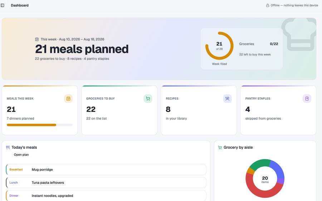
Task: Open plan link under Today's meals
Action: coord(21,155)
